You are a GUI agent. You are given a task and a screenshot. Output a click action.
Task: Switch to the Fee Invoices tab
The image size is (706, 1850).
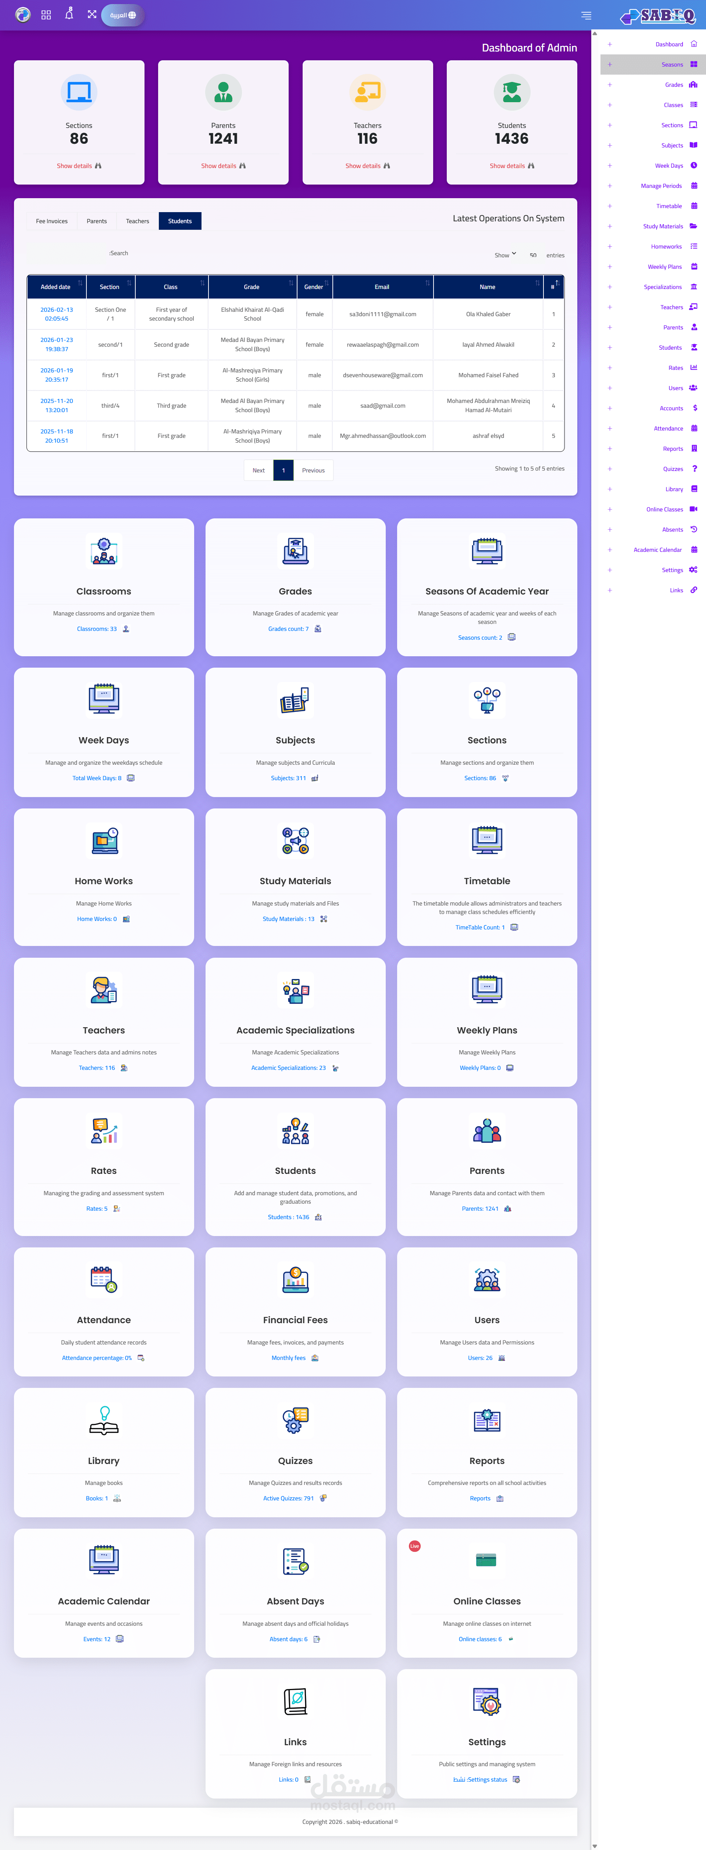click(52, 221)
